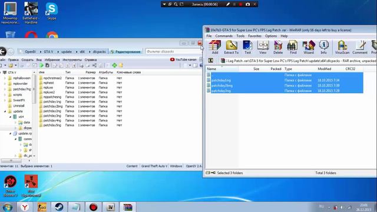Open Tools menu in WinRAR
Image resolution: width=377 pixels, height=212 pixels.
pyautogui.click(x=240, y=36)
